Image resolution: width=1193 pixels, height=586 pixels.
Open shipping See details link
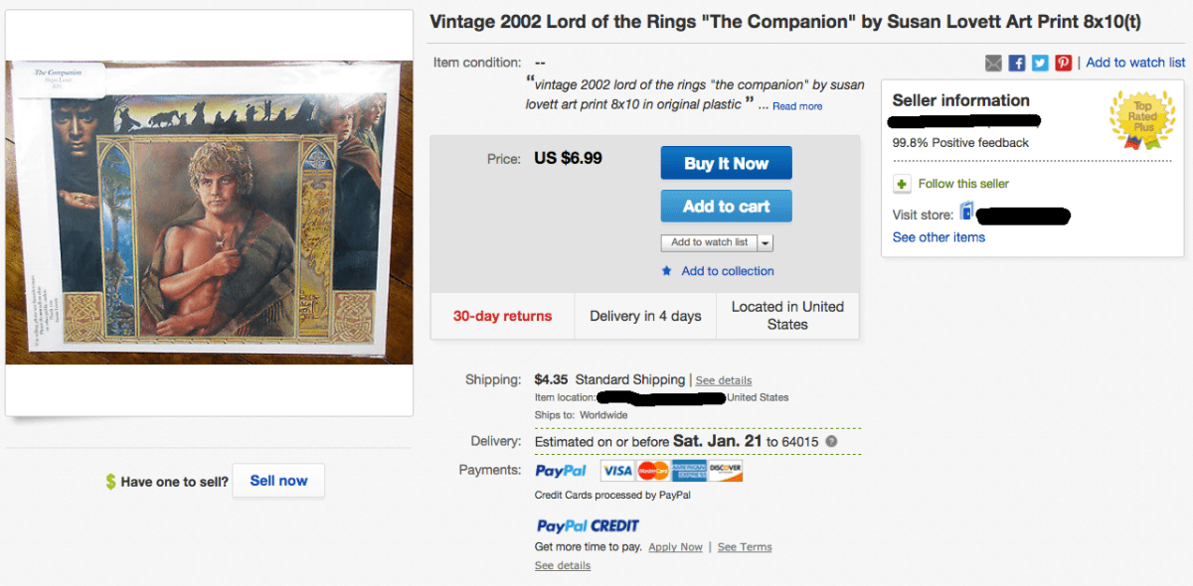click(724, 380)
